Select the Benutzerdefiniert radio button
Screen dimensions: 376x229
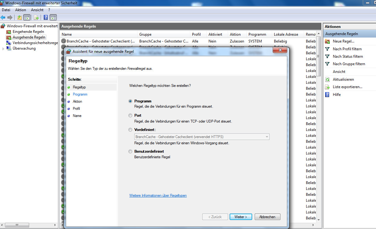point(130,151)
